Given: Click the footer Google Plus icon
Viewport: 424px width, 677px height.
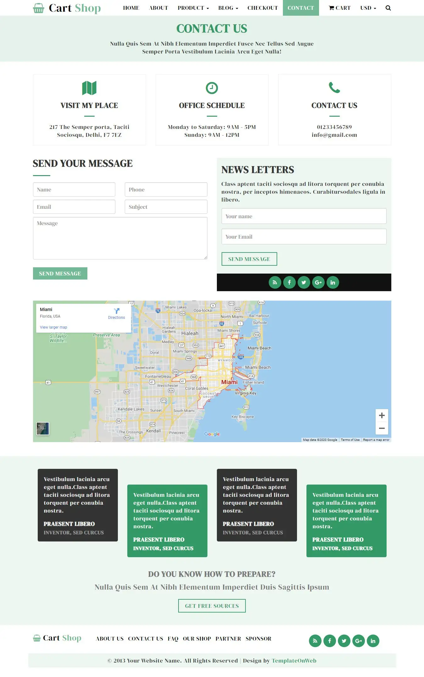Looking at the screenshot, I should (x=359, y=641).
